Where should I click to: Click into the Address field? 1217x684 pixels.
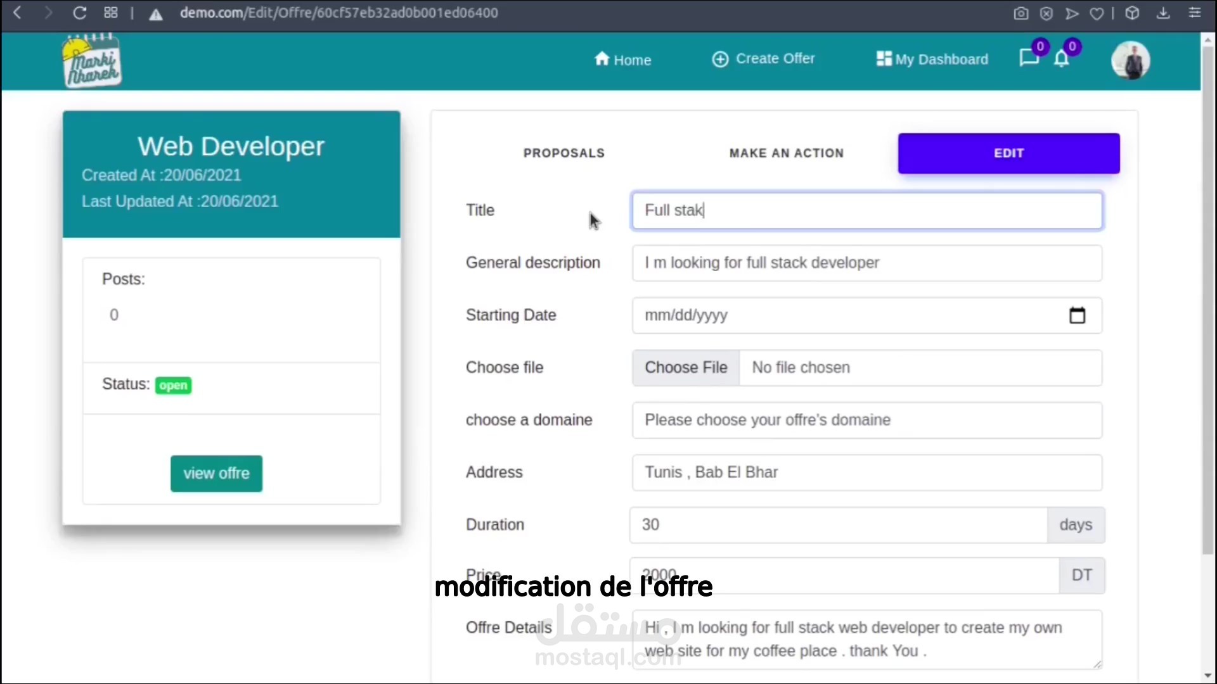(x=866, y=472)
